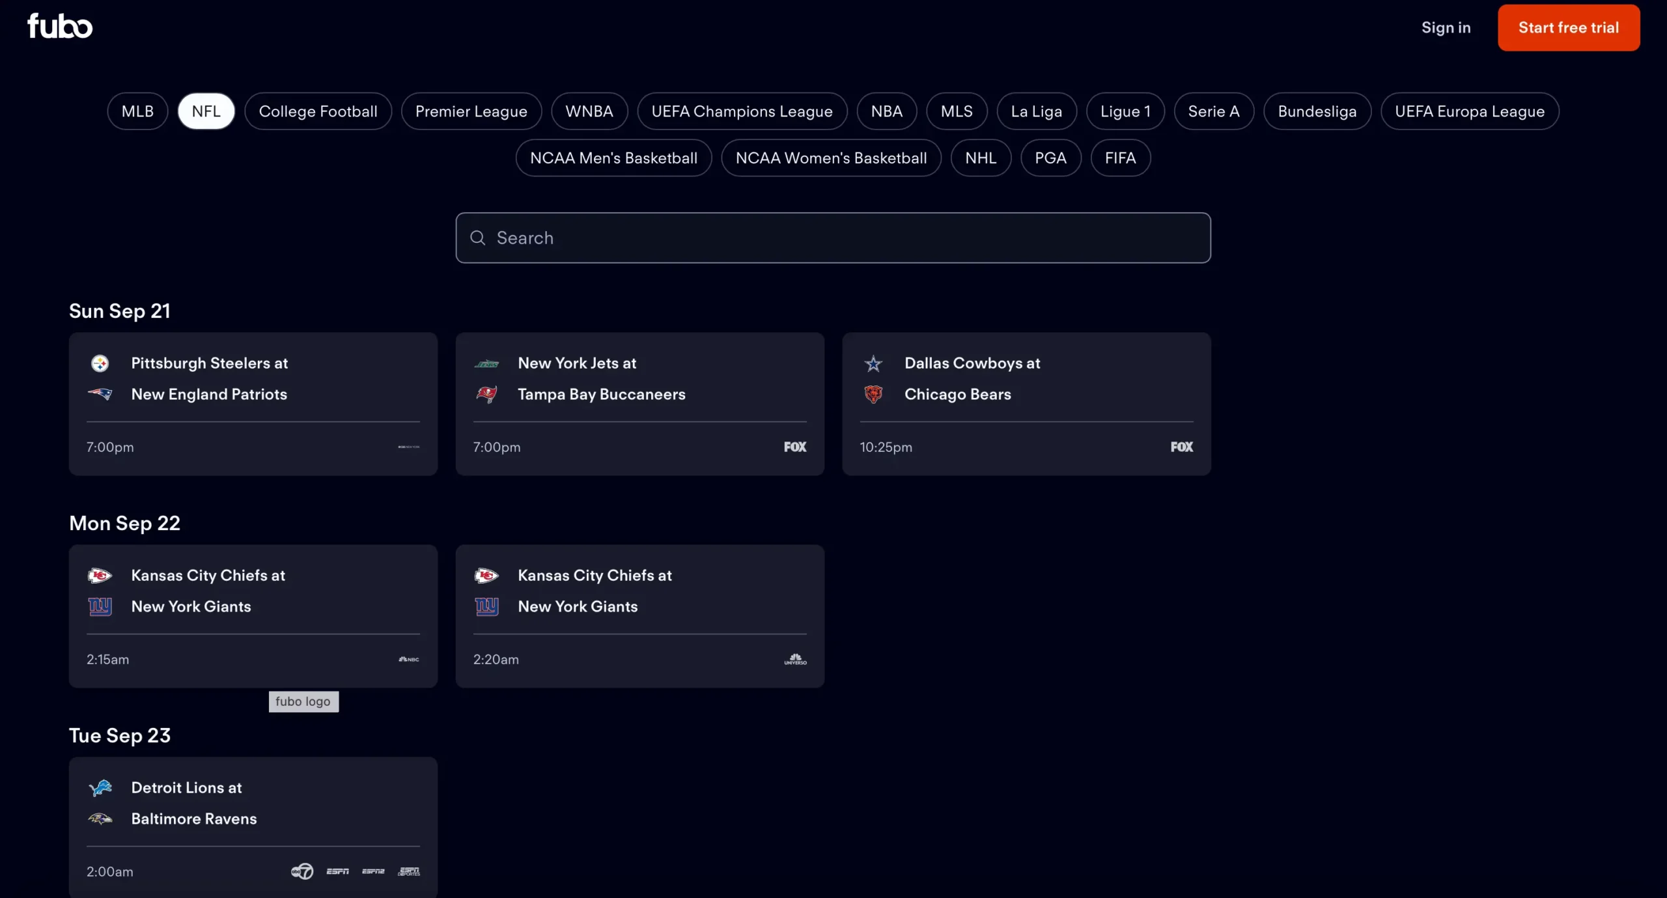Screen dimensions: 1667x898
Task: Focus the Search input field
Action: 847,238
